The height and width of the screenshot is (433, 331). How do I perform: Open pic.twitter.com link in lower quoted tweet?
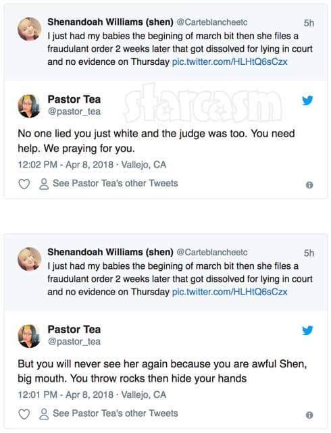(x=230, y=292)
